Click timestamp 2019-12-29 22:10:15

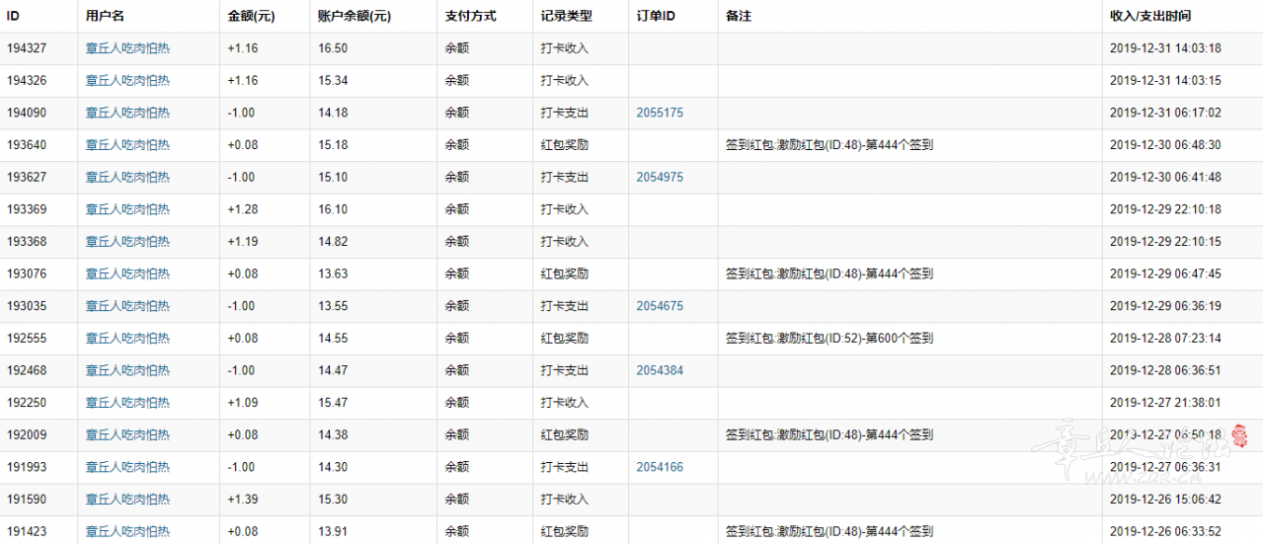click(1165, 242)
